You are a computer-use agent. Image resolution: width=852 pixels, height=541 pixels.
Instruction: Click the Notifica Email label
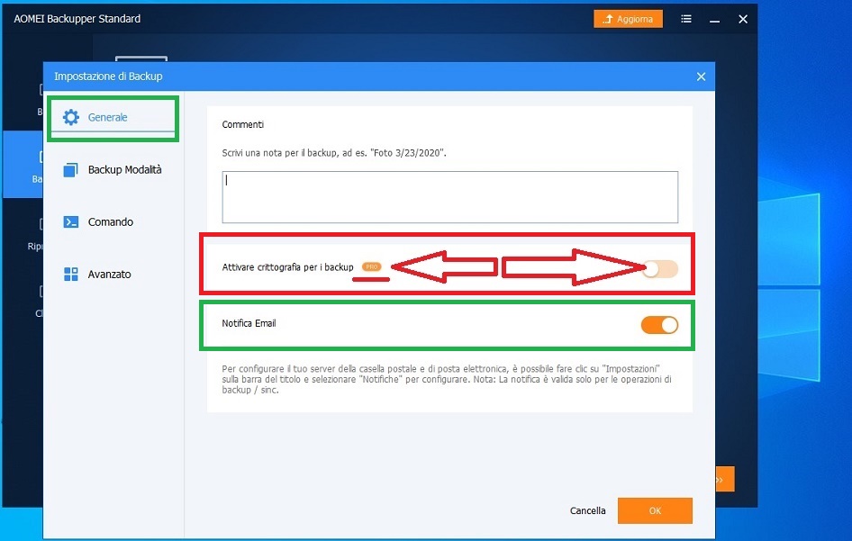point(249,323)
